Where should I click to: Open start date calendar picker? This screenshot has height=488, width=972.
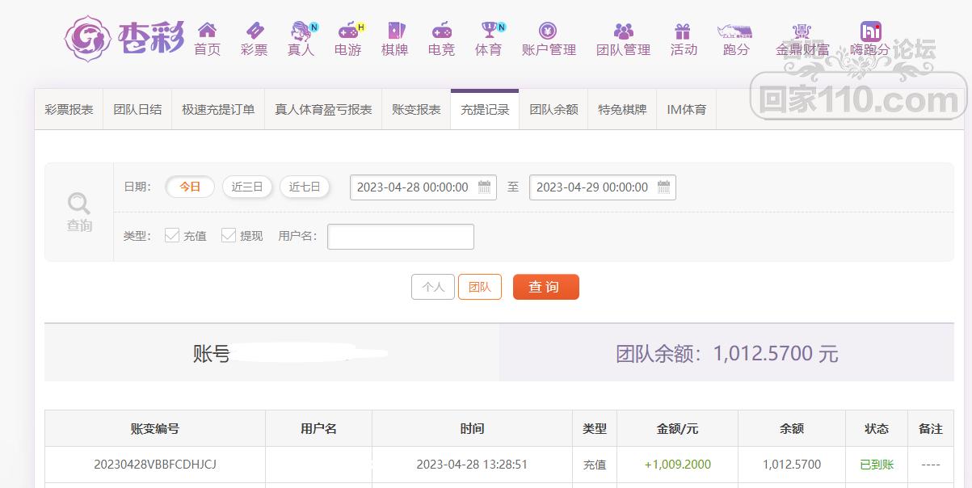485,187
